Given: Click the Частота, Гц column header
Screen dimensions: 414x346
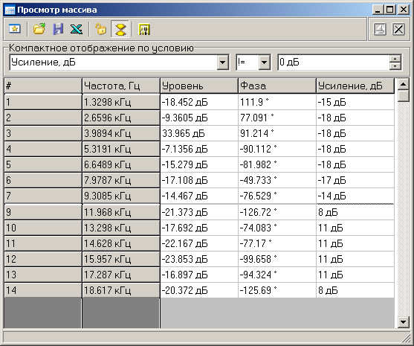Looking at the screenshot, I should pyautogui.click(x=121, y=86).
